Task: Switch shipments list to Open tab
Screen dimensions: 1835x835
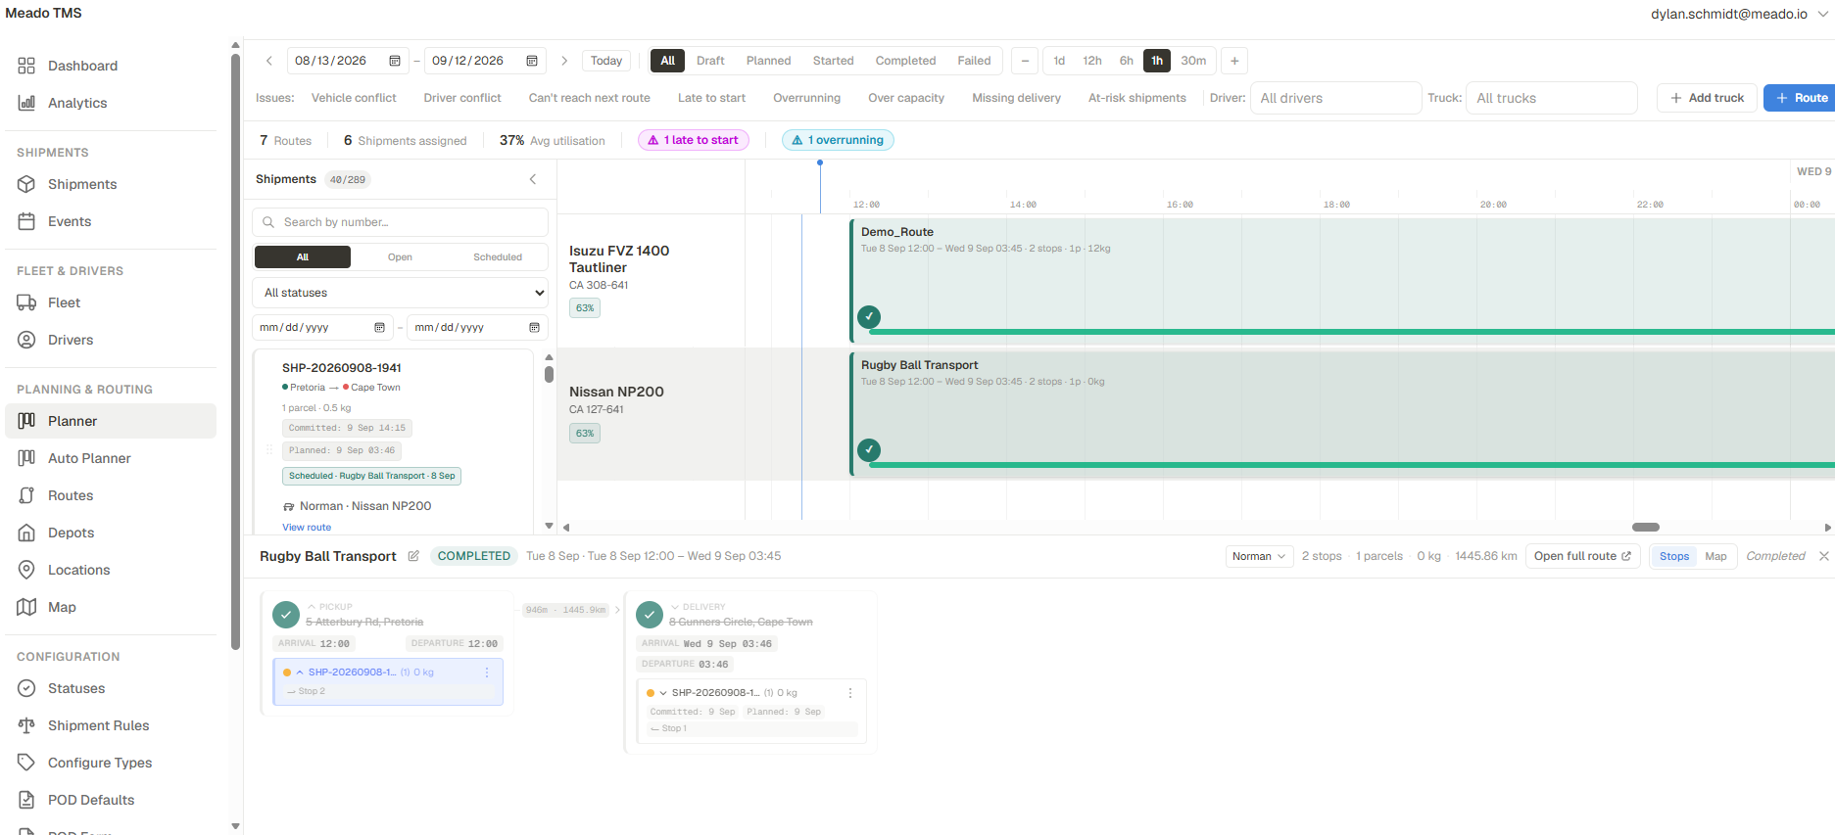Action: (x=400, y=257)
